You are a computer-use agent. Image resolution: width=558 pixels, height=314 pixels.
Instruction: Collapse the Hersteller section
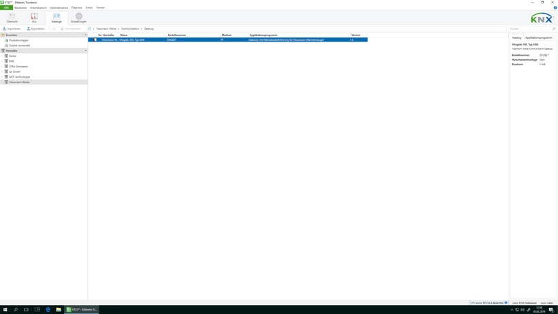pyautogui.click(x=86, y=50)
